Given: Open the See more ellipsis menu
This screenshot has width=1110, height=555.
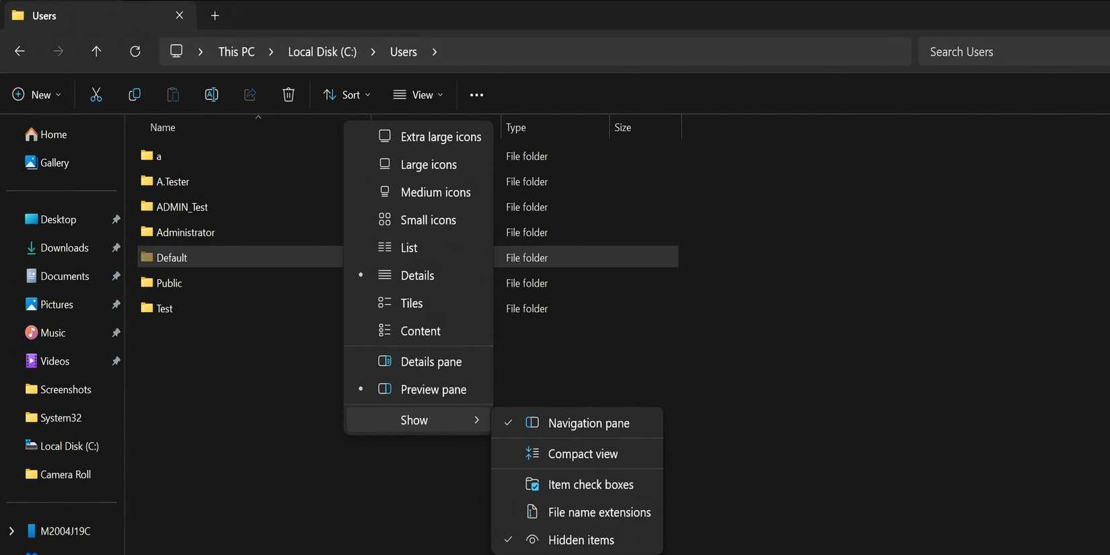Looking at the screenshot, I should point(476,95).
